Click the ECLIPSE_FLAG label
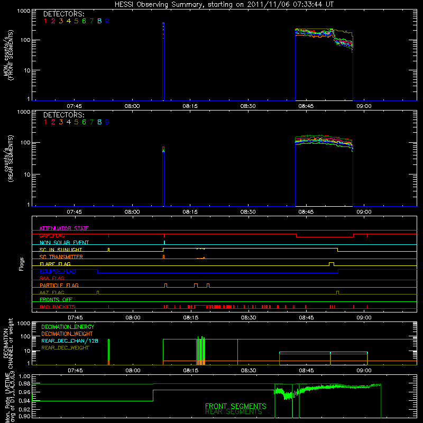The image size is (423, 423). click(x=58, y=271)
